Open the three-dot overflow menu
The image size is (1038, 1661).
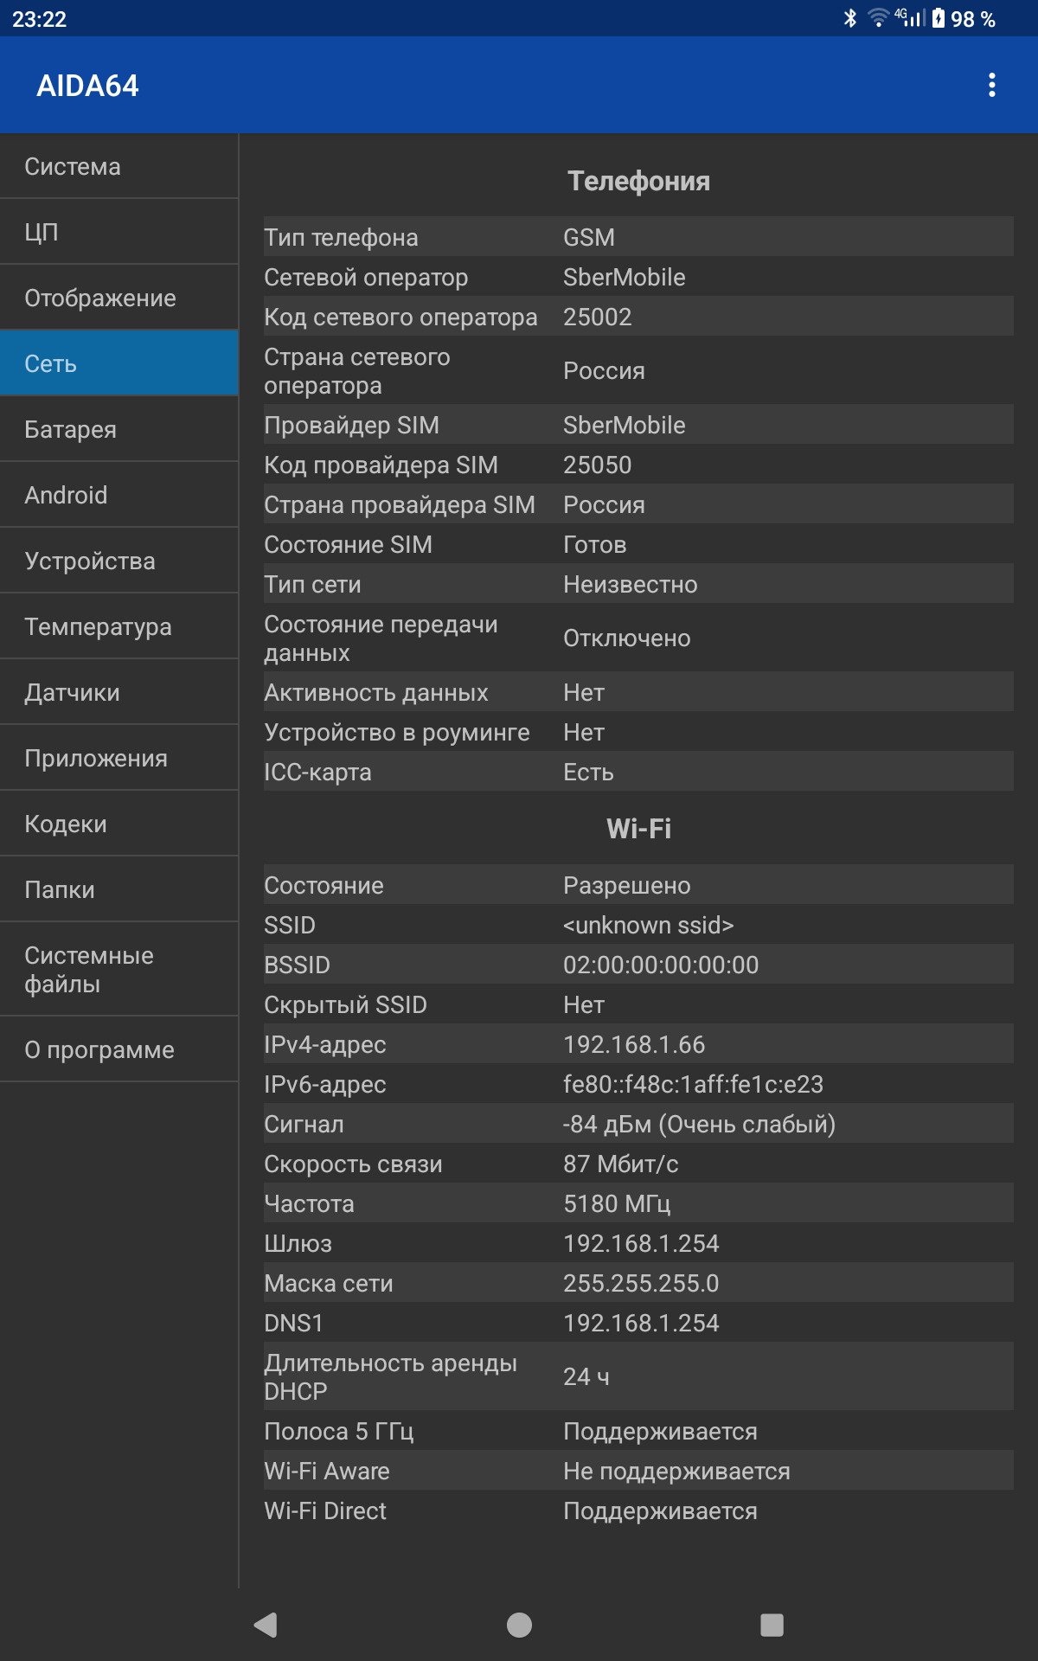pos(991,85)
